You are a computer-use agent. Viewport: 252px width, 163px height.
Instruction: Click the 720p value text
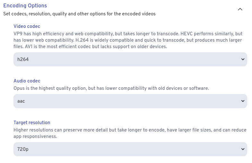[x=23, y=149]
